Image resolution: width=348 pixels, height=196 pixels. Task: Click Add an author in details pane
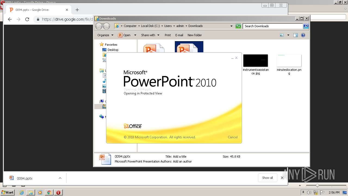tap(182, 161)
